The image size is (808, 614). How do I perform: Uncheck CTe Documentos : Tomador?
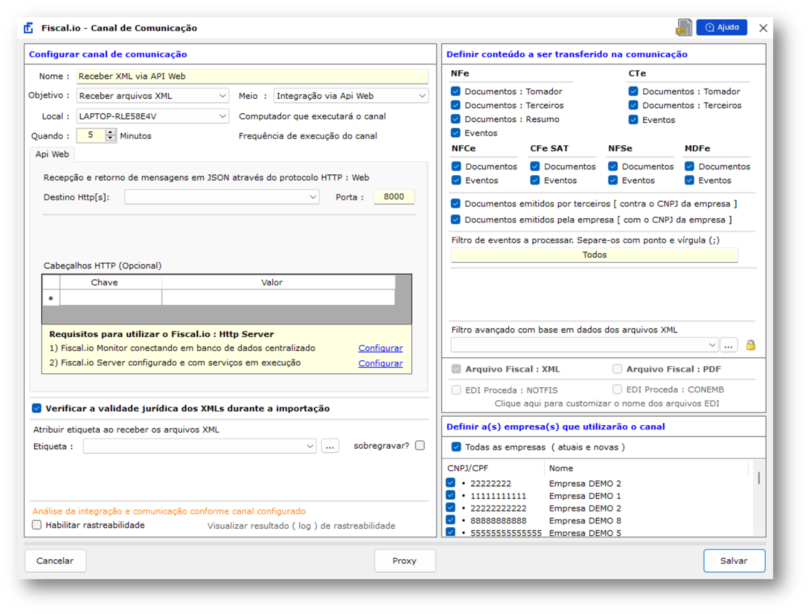[x=633, y=91]
